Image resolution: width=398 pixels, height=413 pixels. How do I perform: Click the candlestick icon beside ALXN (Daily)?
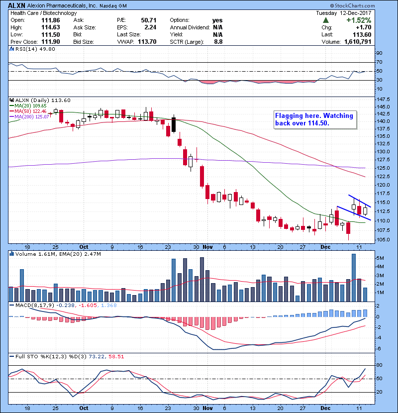11,101
